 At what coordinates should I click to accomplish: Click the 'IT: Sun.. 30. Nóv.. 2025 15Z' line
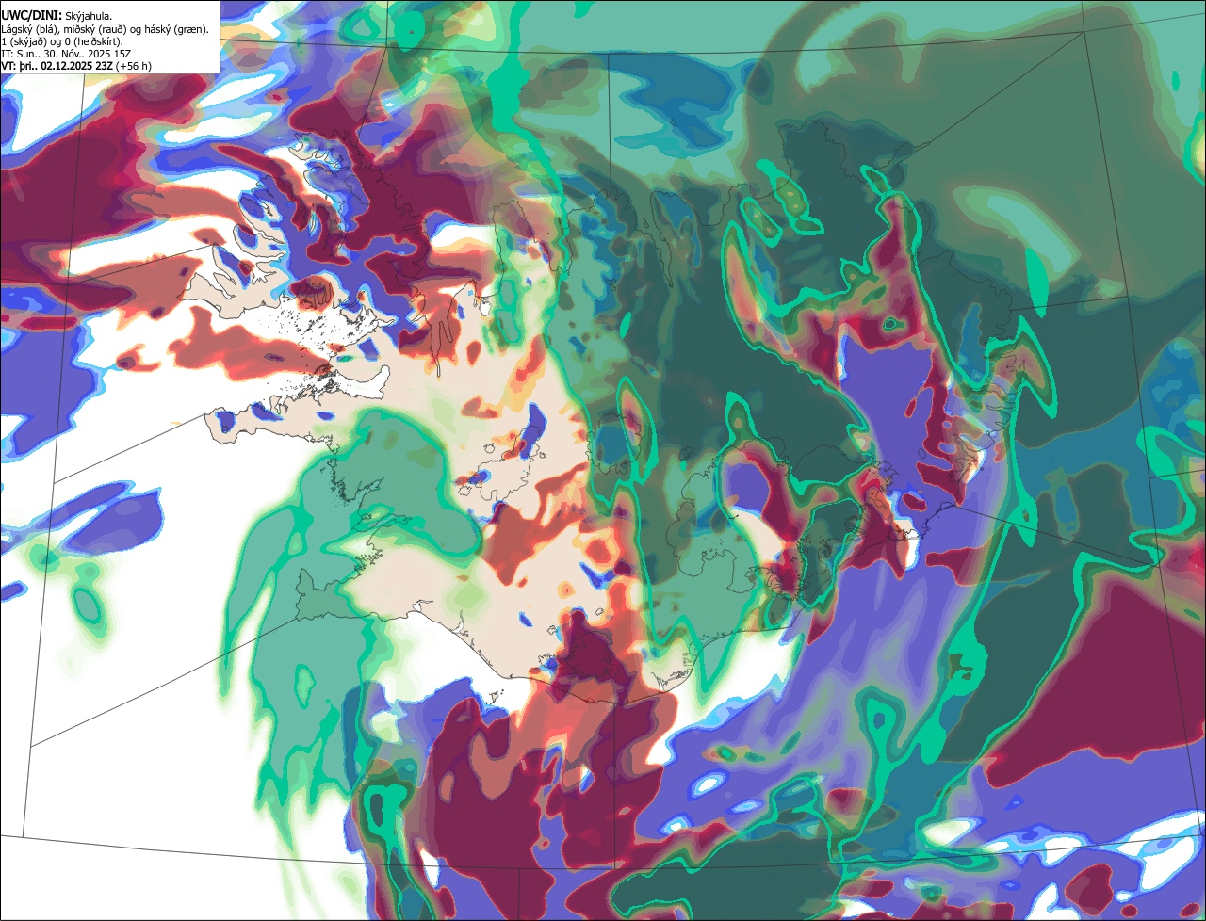[x=64, y=54]
